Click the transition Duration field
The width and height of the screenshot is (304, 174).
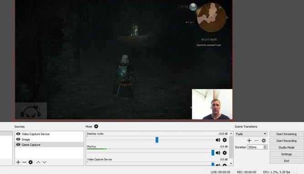[x=255, y=147]
